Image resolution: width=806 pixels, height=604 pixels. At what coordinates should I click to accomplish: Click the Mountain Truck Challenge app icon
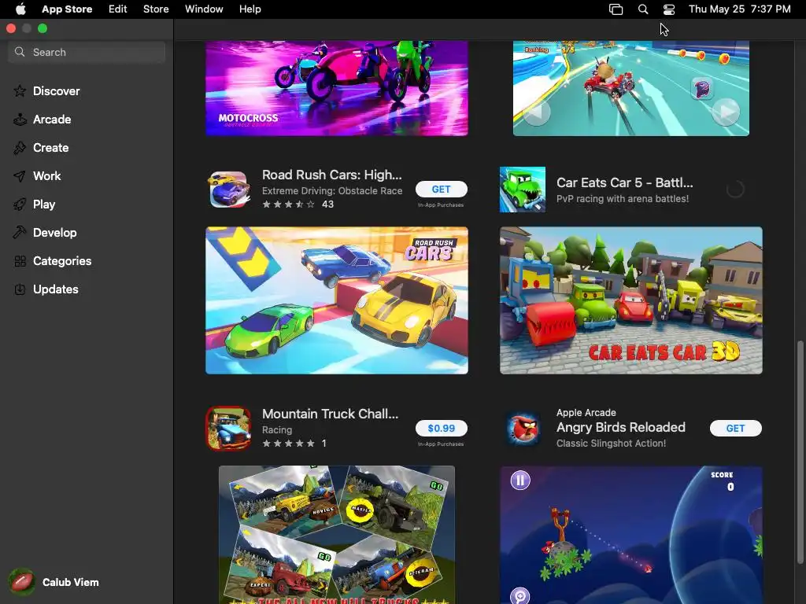229,429
